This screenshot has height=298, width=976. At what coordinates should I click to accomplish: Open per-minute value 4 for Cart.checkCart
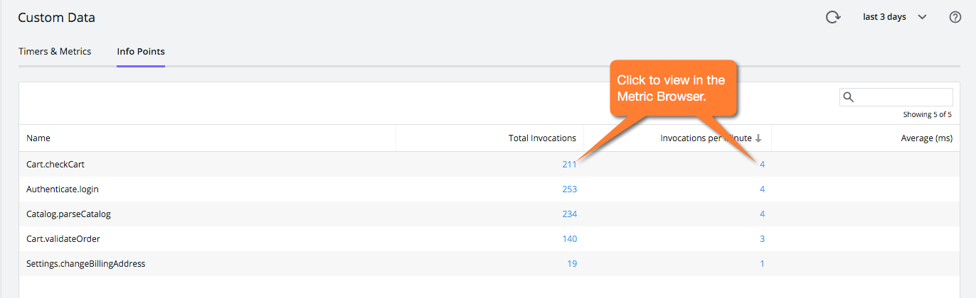[x=762, y=164]
